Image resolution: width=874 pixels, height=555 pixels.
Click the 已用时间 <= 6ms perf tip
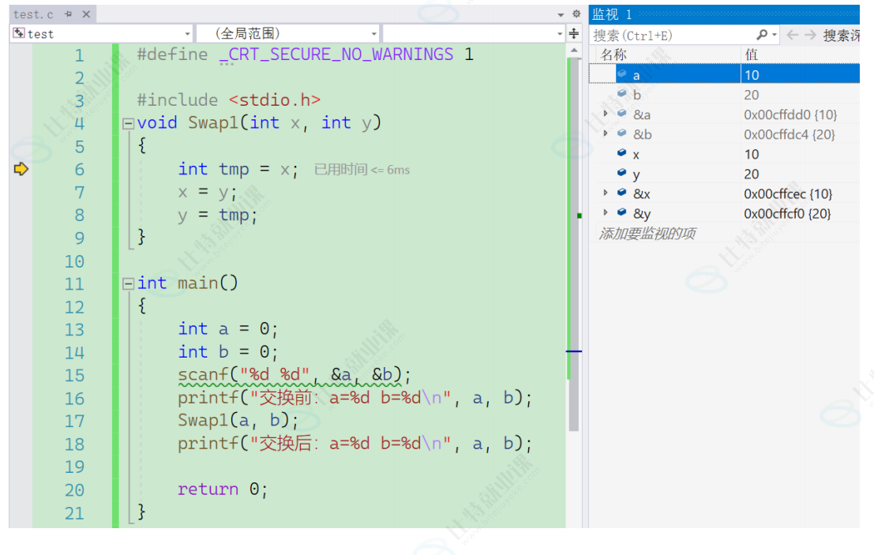(362, 170)
